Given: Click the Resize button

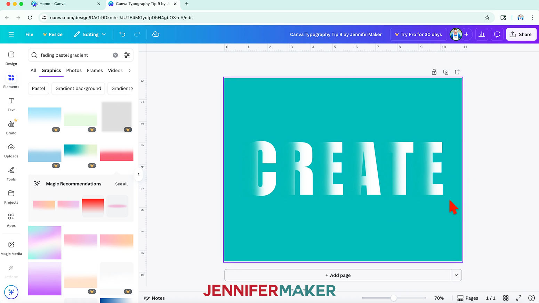Looking at the screenshot, I should click(x=53, y=34).
